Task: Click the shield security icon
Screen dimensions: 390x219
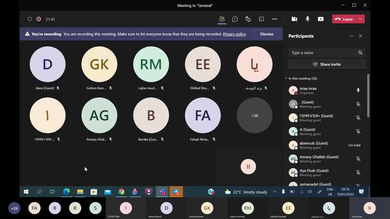Action: coord(30,19)
